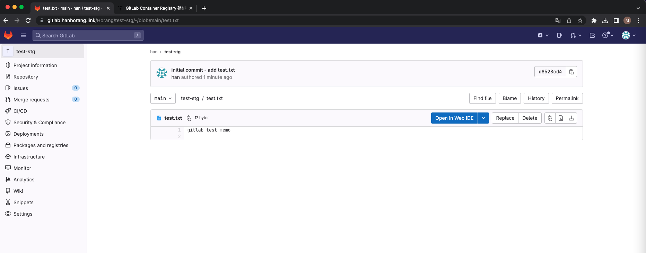The image size is (646, 253).
Task: Open browser extensions puzzle icon
Action: (x=594, y=20)
